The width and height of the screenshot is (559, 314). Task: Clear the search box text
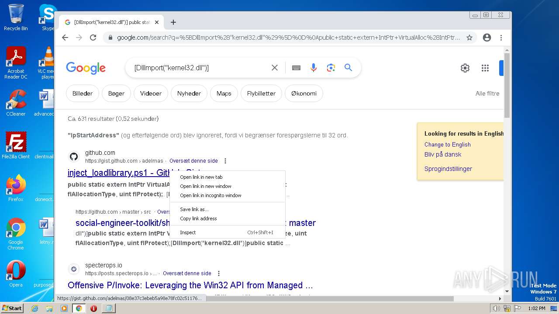(x=275, y=68)
